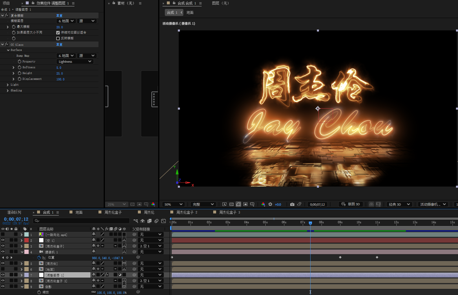Viewport: 458px width, 295px height.
Task: Click the 草图 3D button
Action: [351, 204]
